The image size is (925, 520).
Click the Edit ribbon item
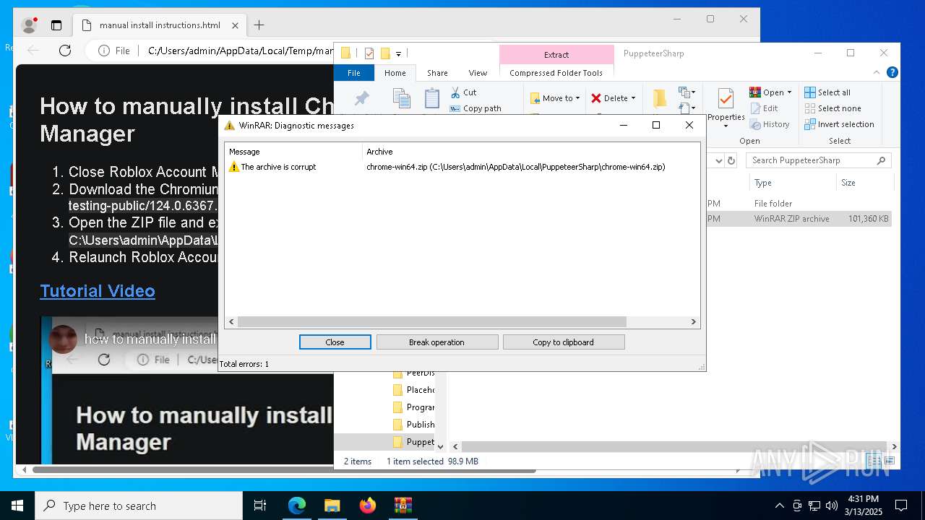pyautogui.click(x=765, y=108)
